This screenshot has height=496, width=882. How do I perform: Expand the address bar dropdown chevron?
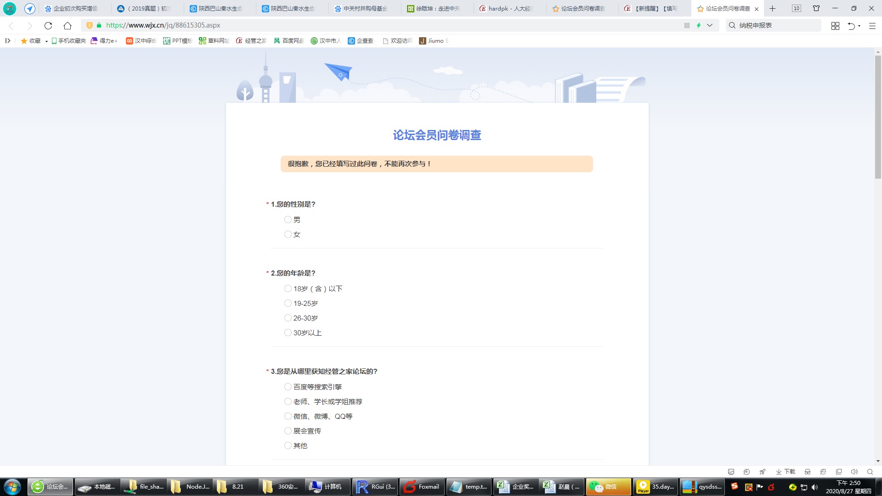(x=710, y=26)
